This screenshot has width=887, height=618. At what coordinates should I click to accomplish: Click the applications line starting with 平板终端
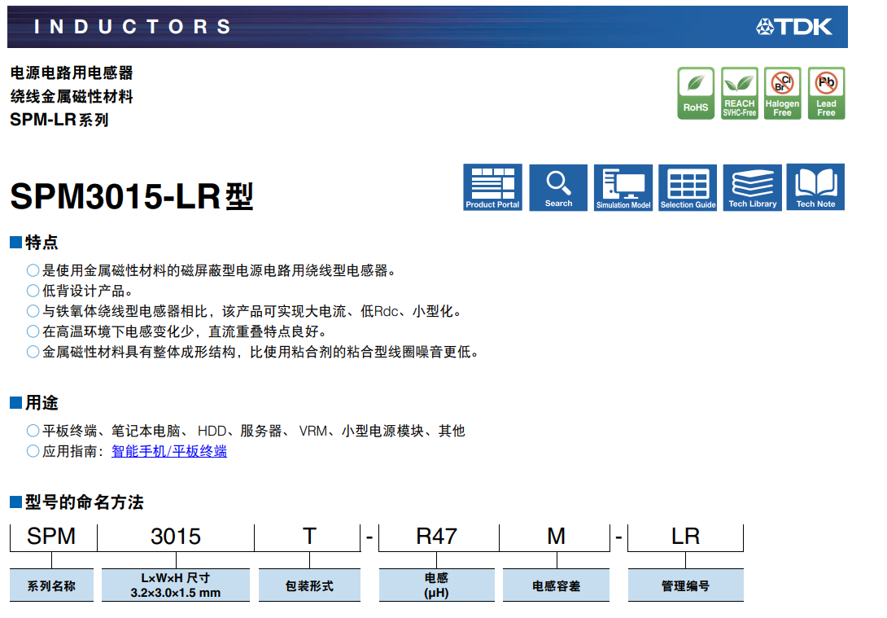point(253,431)
